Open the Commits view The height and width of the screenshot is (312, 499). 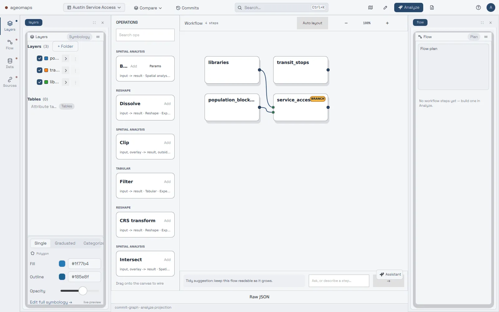[x=187, y=8]
